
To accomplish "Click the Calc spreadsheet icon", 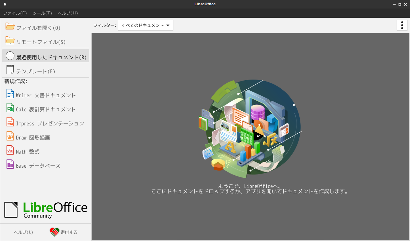I will click(x=10, y=108).
